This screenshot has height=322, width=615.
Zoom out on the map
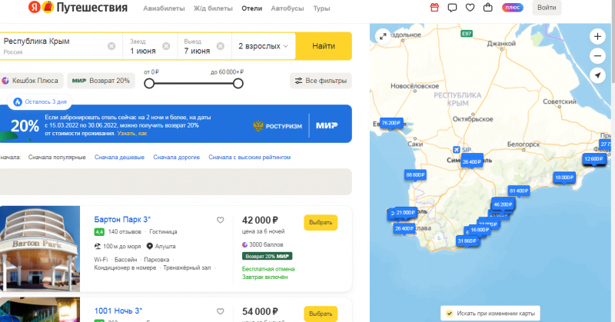point(597,55)
